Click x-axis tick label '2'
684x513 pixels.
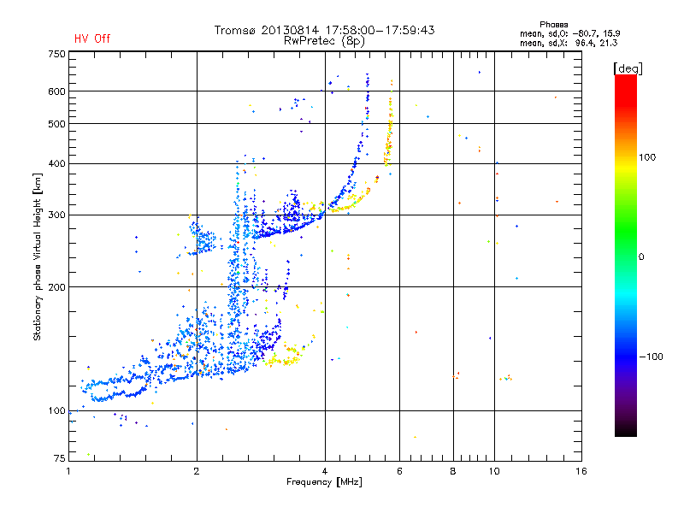pos(197,471)
